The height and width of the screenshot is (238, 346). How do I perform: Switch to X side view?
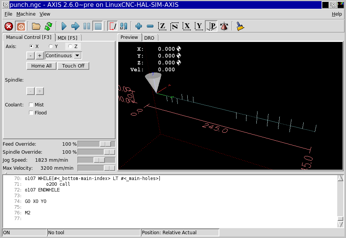point(187,26)
